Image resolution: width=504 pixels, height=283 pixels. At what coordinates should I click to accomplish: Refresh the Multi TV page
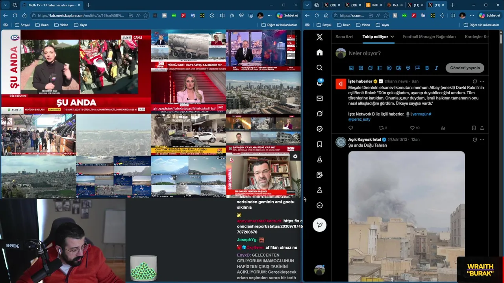pyautogui.click(x=15, y=15)
